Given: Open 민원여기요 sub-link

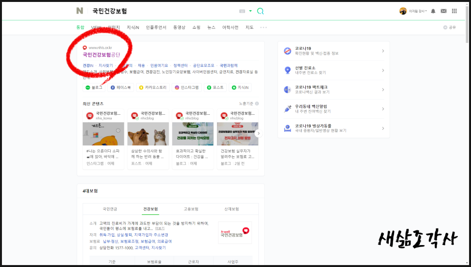Looking at the screenshot, I should (159, 65).
